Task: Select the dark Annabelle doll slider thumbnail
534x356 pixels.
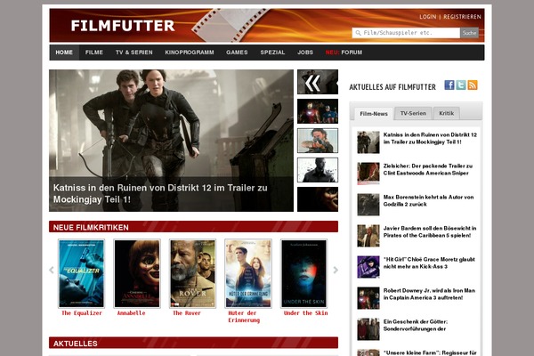Action: click(318, 199)
